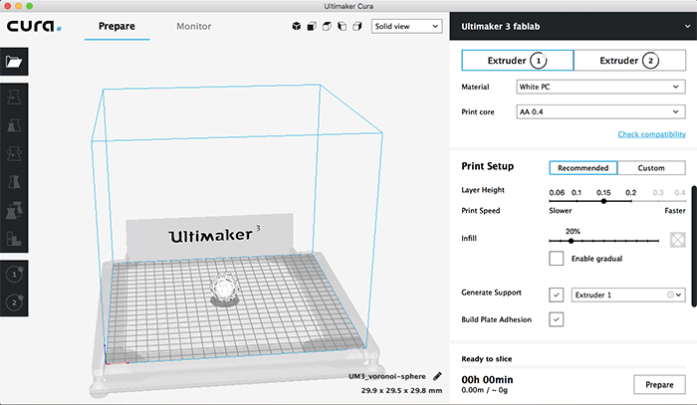Switch camera to 3D isometric view

pyautogui.click(x=297, y=26)
